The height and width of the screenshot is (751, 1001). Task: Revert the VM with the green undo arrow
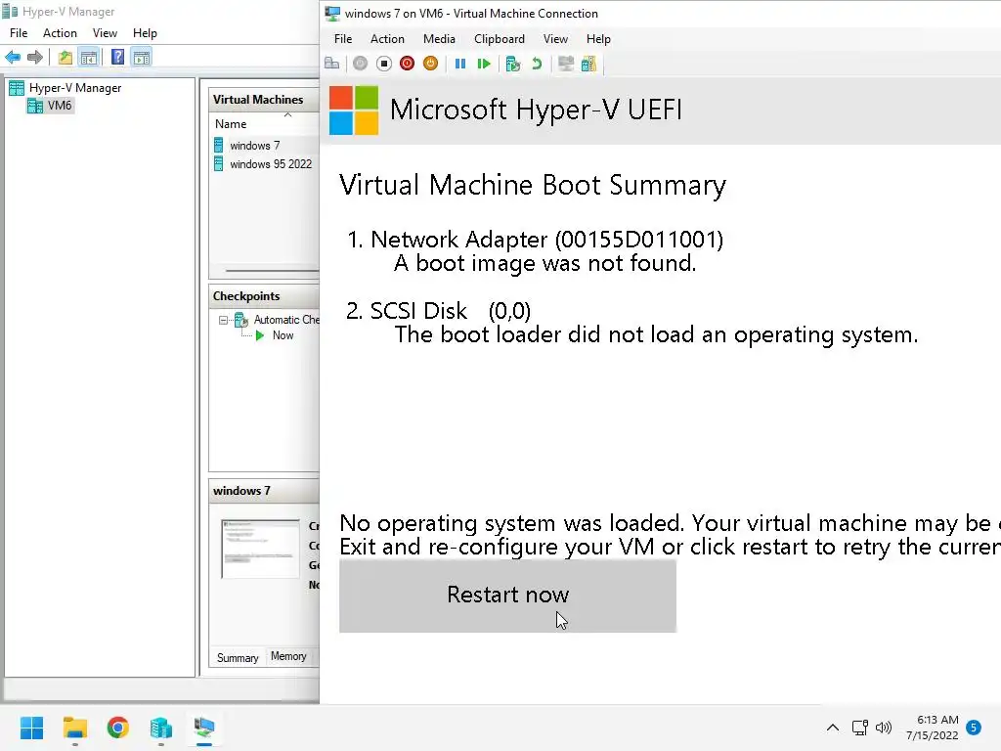537,64
